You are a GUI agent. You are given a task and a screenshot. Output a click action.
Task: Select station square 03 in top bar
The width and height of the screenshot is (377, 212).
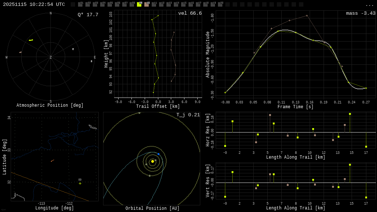pyautogui.click(x=95, y=4)
